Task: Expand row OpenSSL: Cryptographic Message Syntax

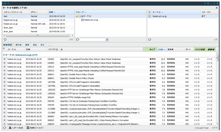Action: [4, 124]
